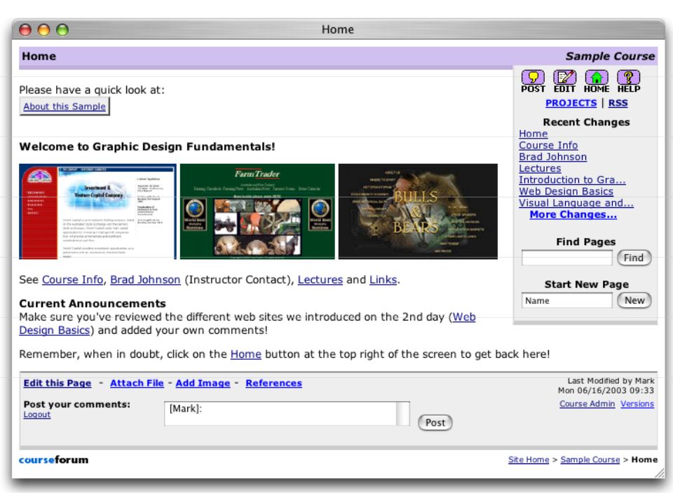Focus the [Mark]: comment text area
This screenshot has height=504, width=673.
point(280,414)
